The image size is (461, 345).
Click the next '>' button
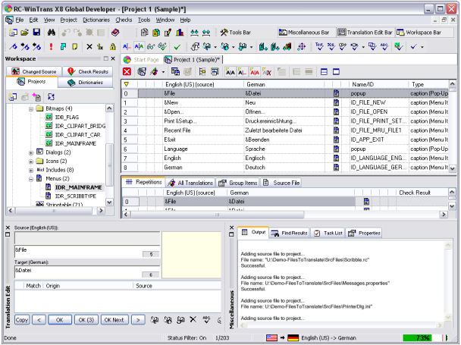[138, 320]
